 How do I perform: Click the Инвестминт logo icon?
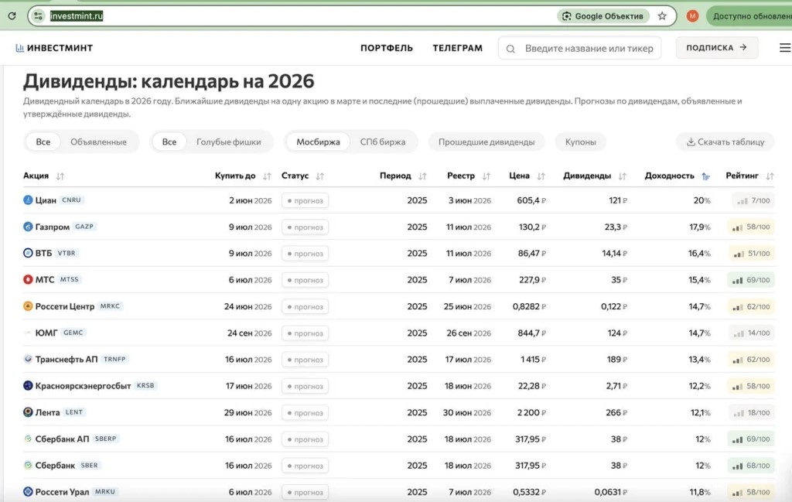point(20,48)
